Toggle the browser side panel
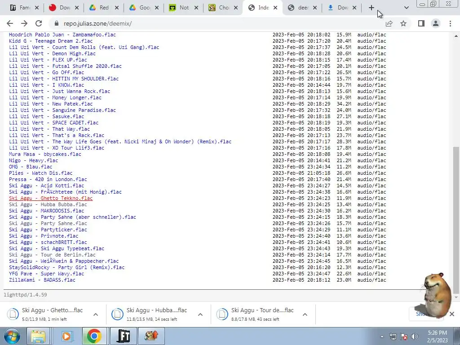Image resolution: width=460 pixels, height=345 pixels. [421, 23]
